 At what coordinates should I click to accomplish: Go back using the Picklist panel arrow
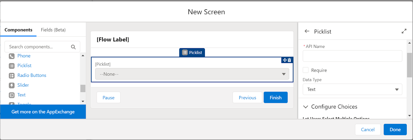pos(307,31)
